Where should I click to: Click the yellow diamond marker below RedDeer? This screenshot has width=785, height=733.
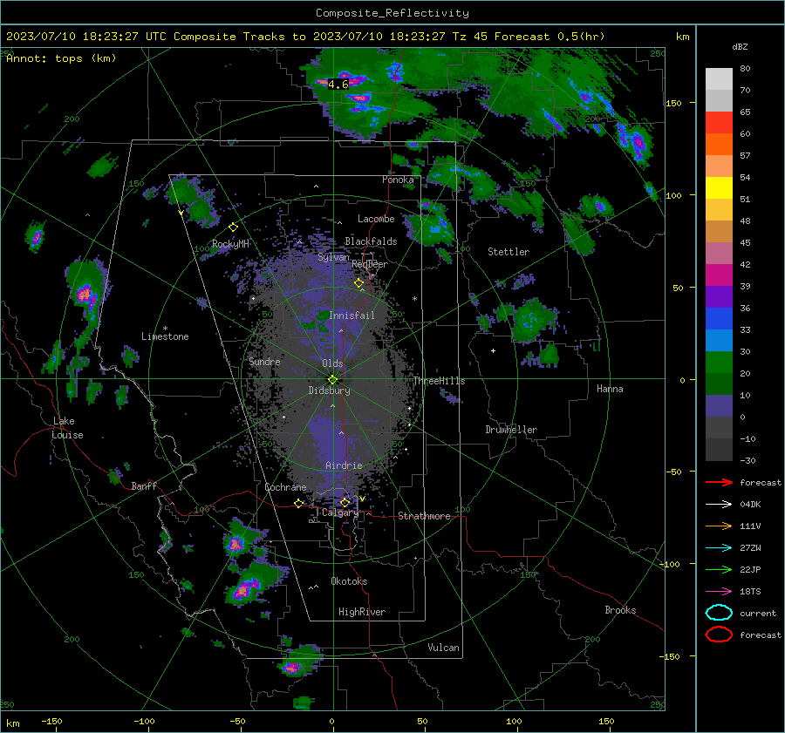[x=359, y=283]
